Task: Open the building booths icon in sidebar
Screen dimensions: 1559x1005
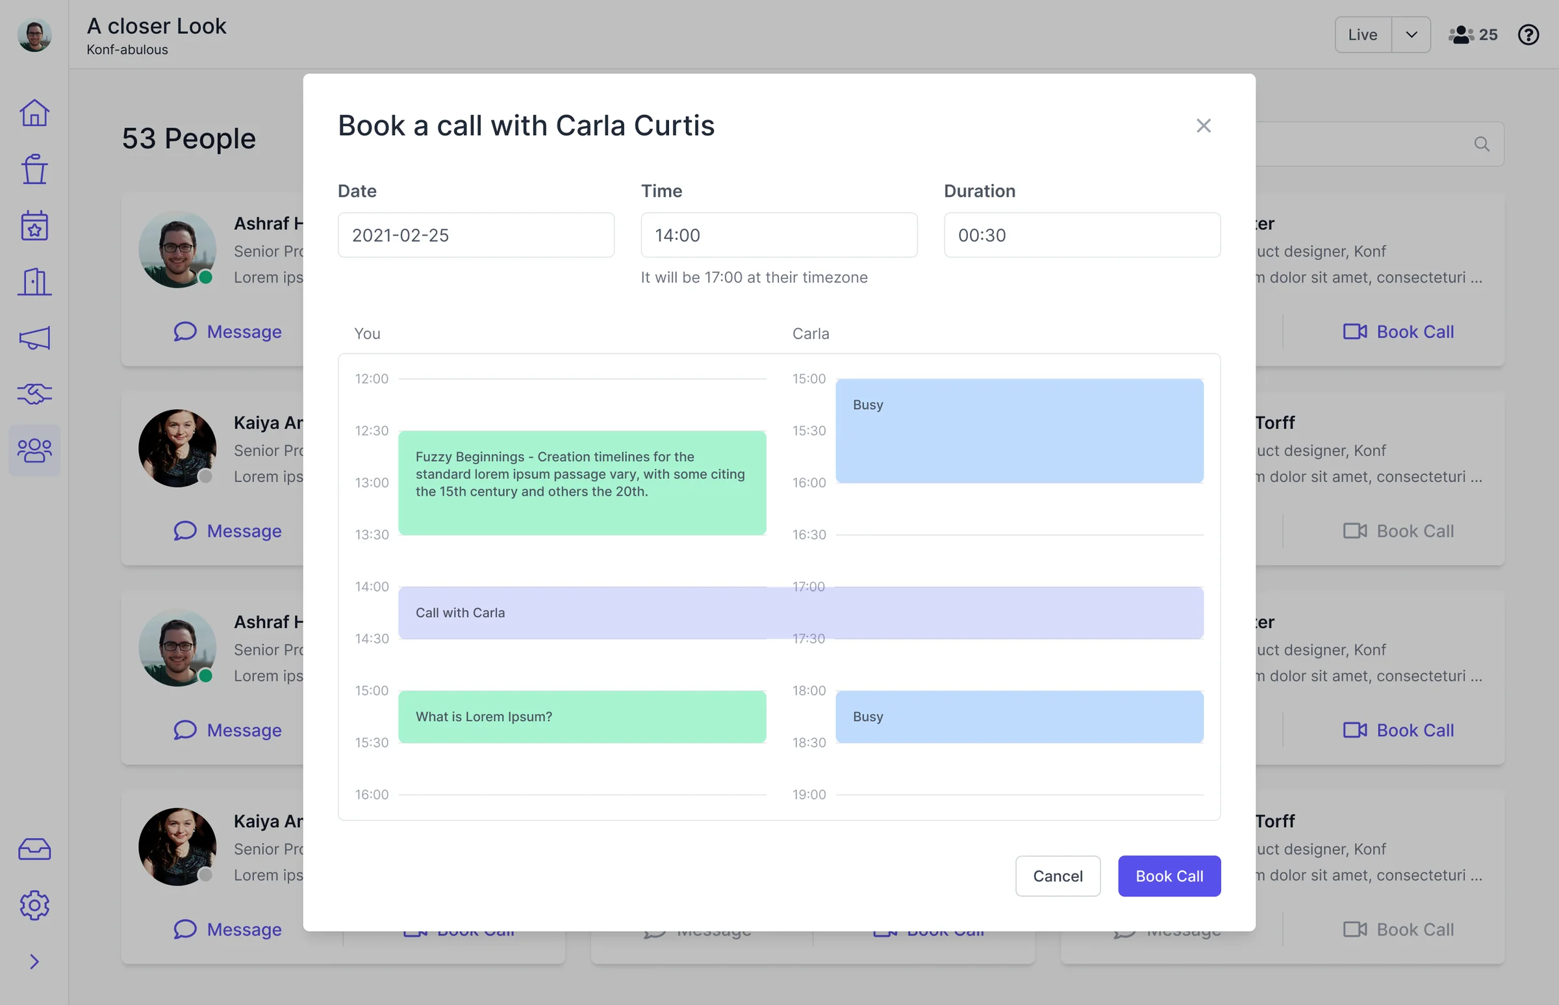Action: coord(34,282)
